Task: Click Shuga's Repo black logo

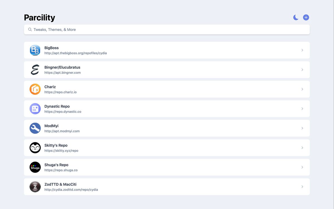Action: click(x=35, y=167)
